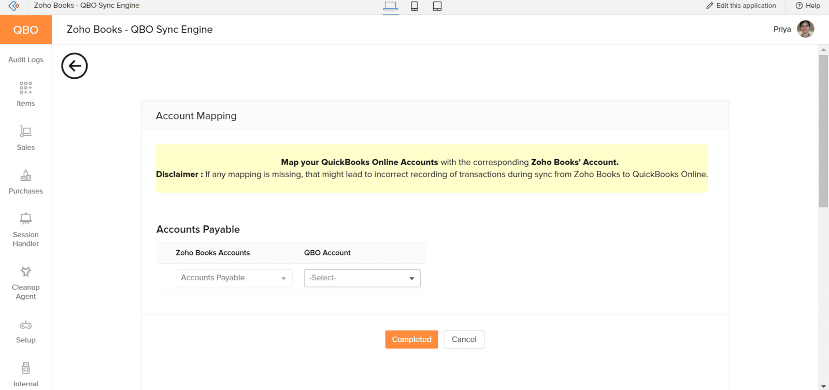Screen dimensions: 829x390
Task: Open the Setup controller icon
Action: coord(26,325)
